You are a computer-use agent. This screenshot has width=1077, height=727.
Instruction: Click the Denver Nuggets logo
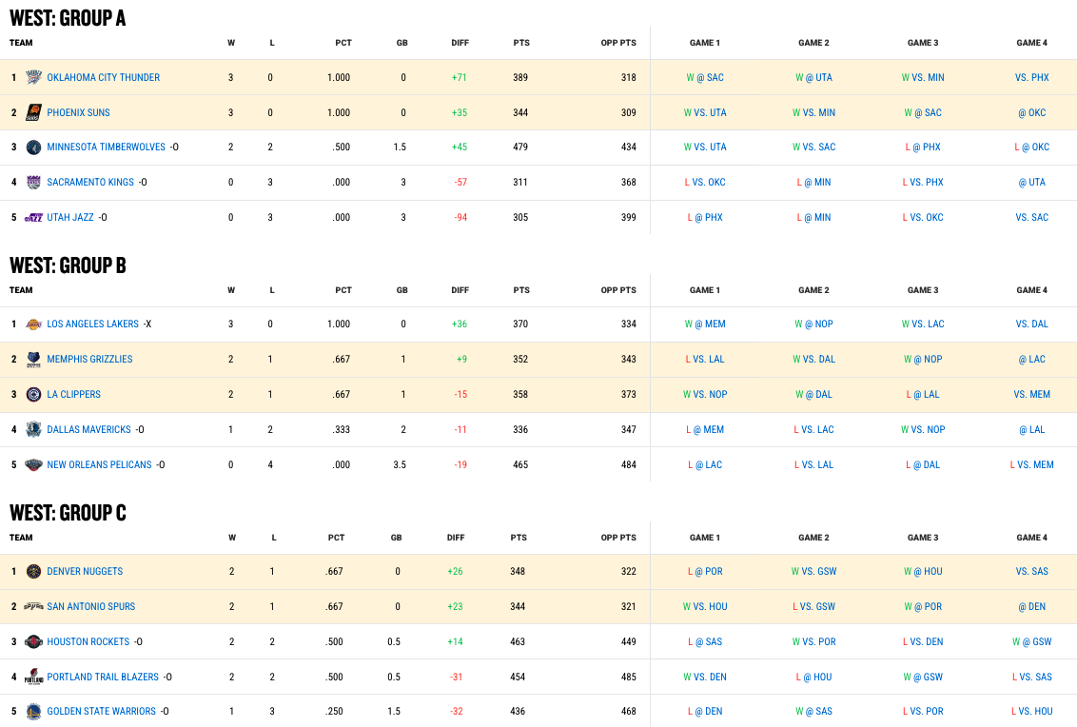(34, 571)
